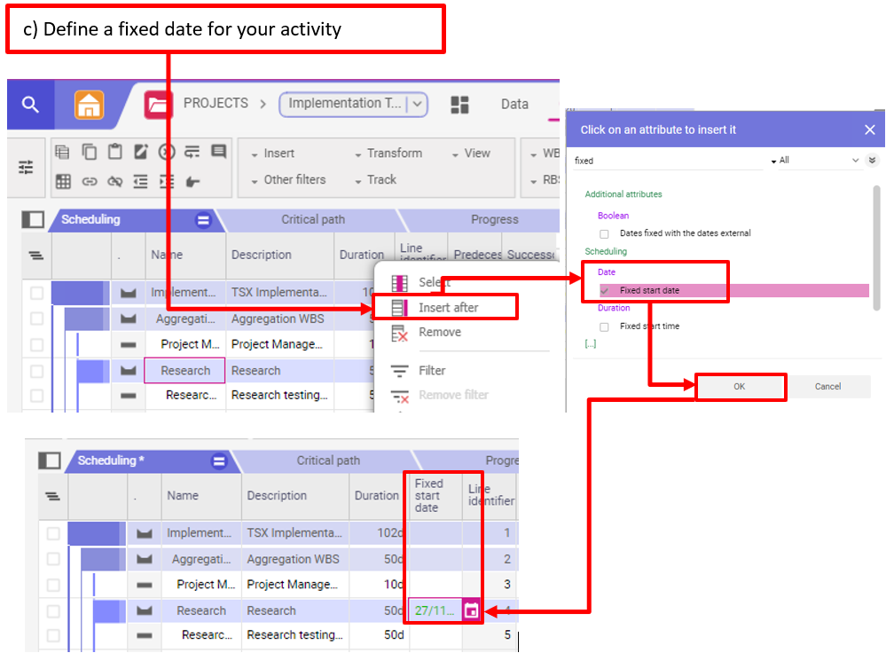Enable the 'Fixed start time' checkbox
Image resolution: width=886 pixels, height=653 pixels.
(x=604, y=326)
